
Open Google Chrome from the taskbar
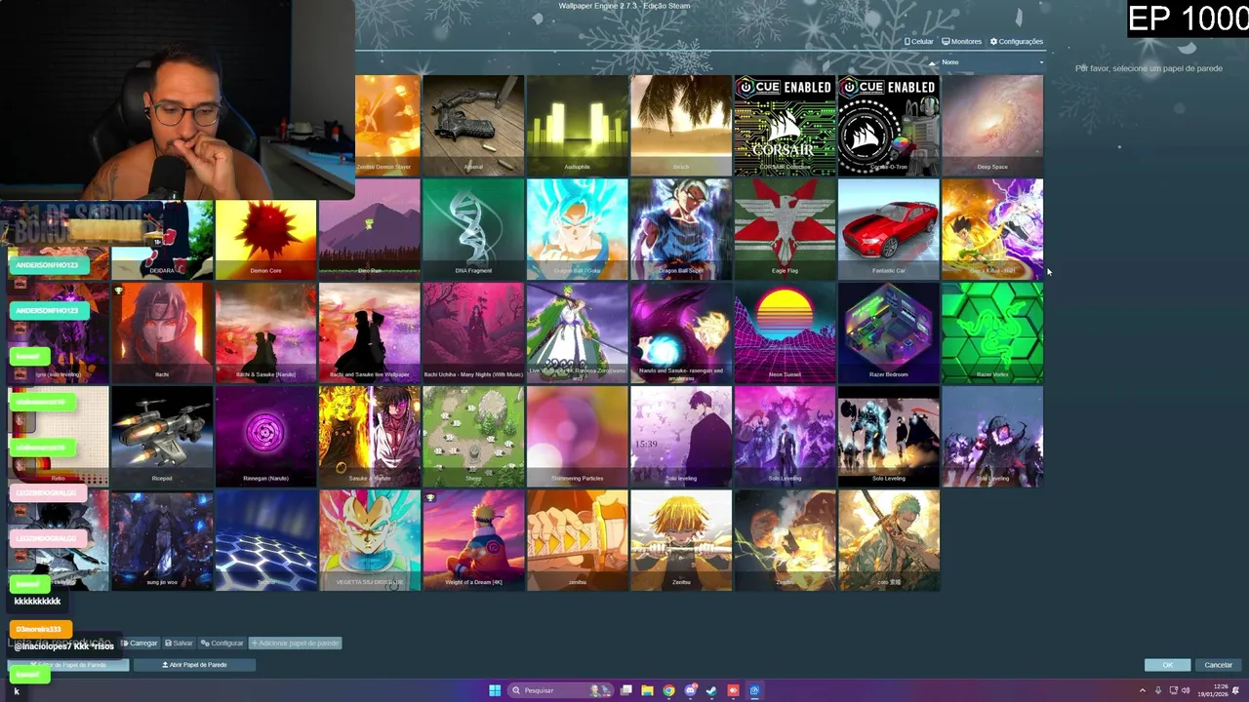[x=668, y=690]
